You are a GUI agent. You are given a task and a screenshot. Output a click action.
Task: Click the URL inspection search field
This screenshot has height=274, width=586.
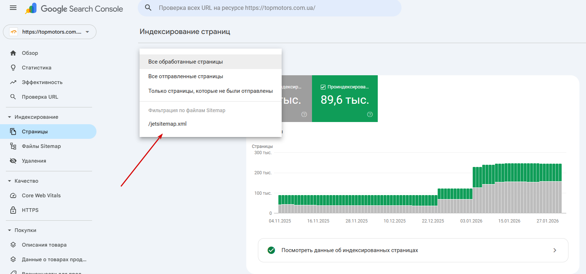[270, 8]
